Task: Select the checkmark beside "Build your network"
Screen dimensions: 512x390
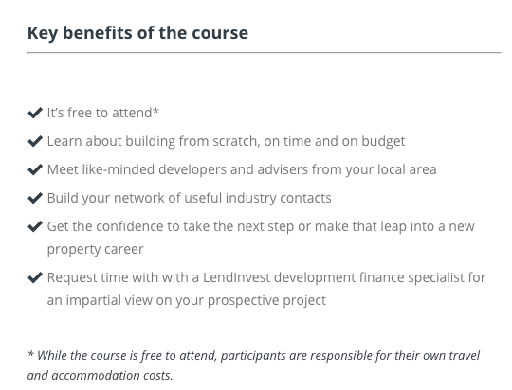Action: [x=35, y=198]
